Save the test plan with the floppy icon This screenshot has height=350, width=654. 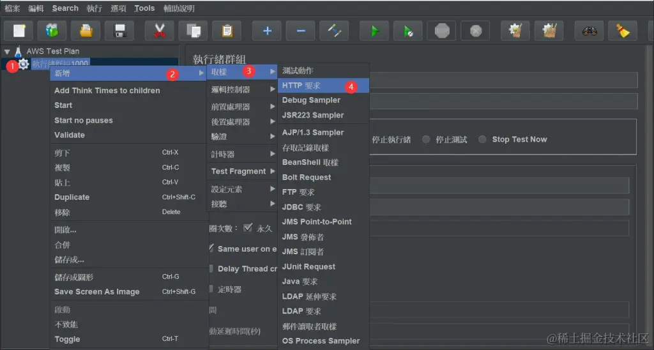coord(119,31)
